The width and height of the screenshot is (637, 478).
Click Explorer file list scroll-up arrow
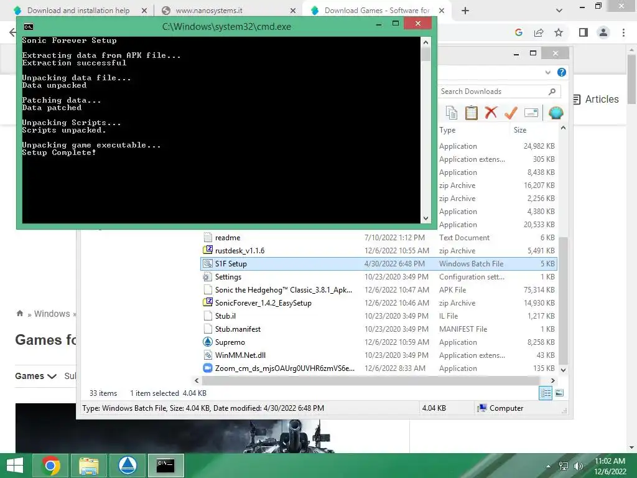click(563, 128)
